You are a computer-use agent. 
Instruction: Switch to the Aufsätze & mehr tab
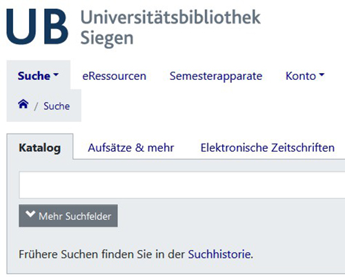point(131,147)
